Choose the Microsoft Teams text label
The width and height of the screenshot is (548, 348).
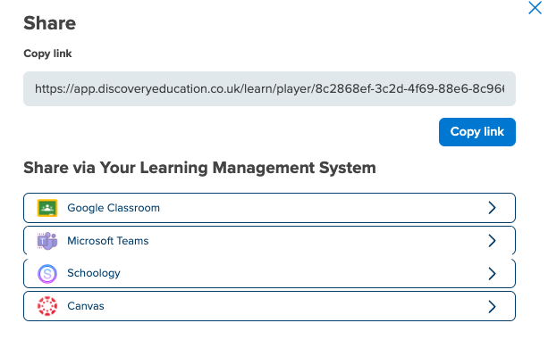click(x=108, y=241)
